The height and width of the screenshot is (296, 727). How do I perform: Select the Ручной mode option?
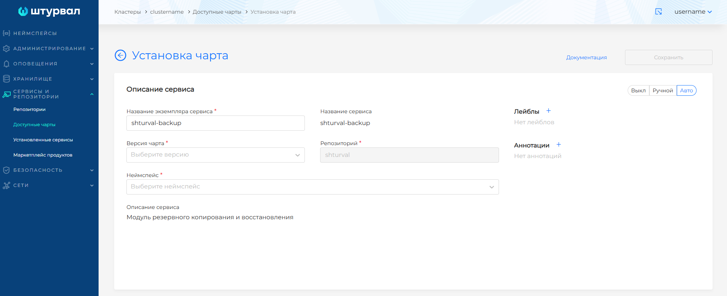click(663, 90)
